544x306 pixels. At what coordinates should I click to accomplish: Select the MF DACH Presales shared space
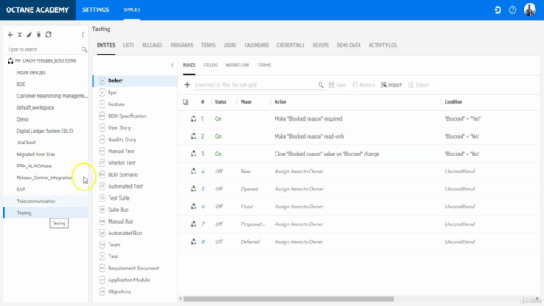click(45, 60)
